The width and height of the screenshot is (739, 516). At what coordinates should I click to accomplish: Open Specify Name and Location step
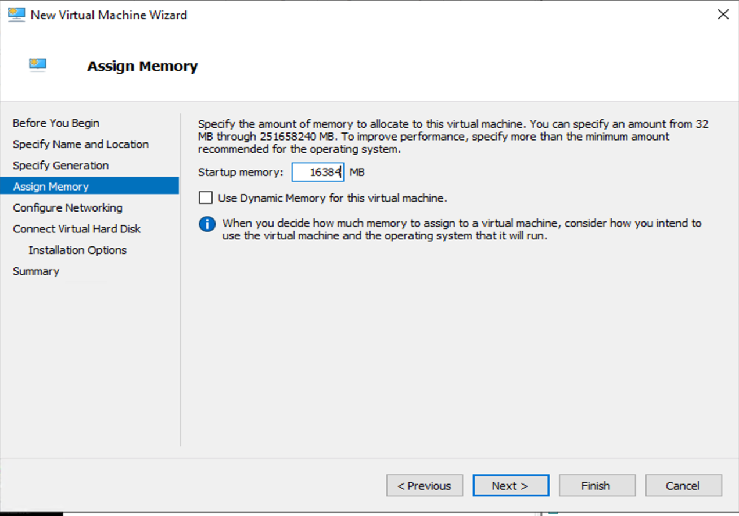pyautogui.click(x=81, y=144)
